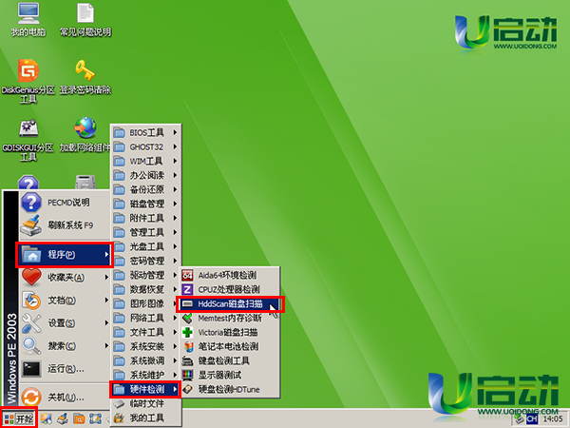Click the blue-framed edit quick launch icon
This screenshot has height=428, width=570.
click(95, 418)
